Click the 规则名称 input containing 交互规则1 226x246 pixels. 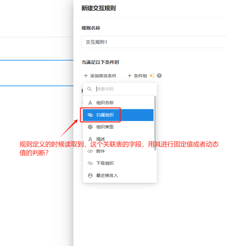pos(154,42)
